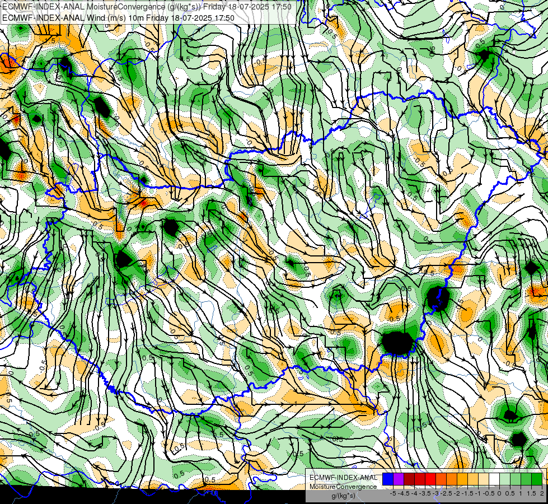Click the -5 tick value on the legend
The image size is (548, 504).
[393, 493]
